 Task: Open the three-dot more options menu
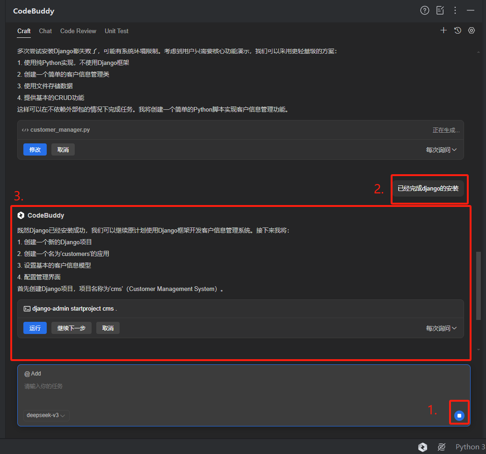point(455,11)
